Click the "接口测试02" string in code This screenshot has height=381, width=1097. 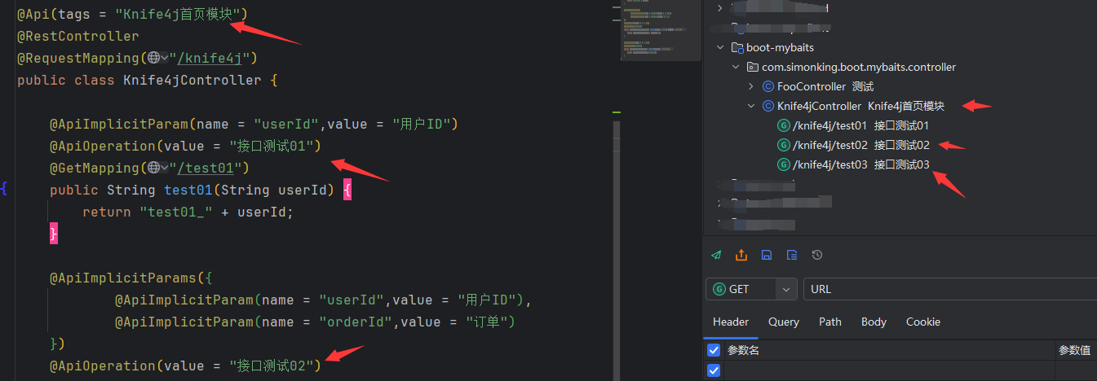(x=272, y=366)
